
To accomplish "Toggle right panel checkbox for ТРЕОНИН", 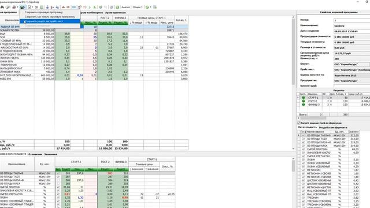I will 304,198.
